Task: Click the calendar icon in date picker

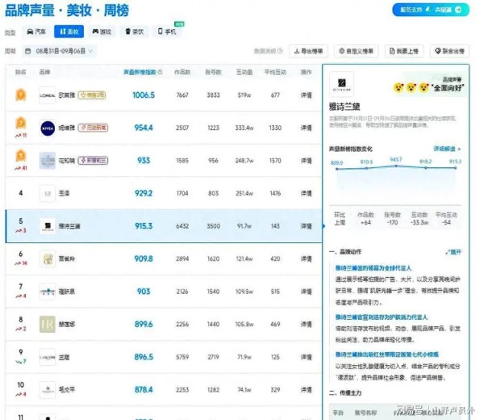Action: coord(29,51)
